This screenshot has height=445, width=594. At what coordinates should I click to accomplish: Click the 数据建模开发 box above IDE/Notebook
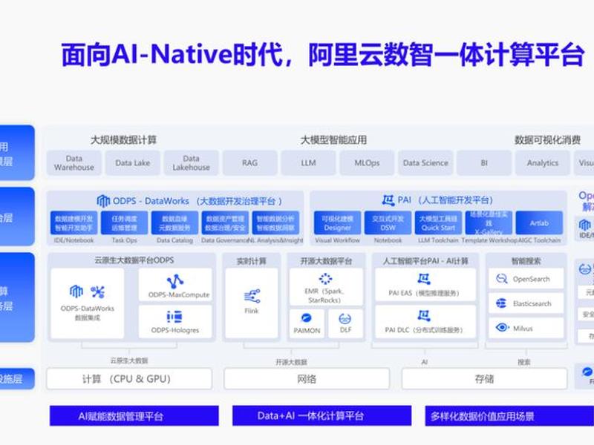tap(74, 223)
